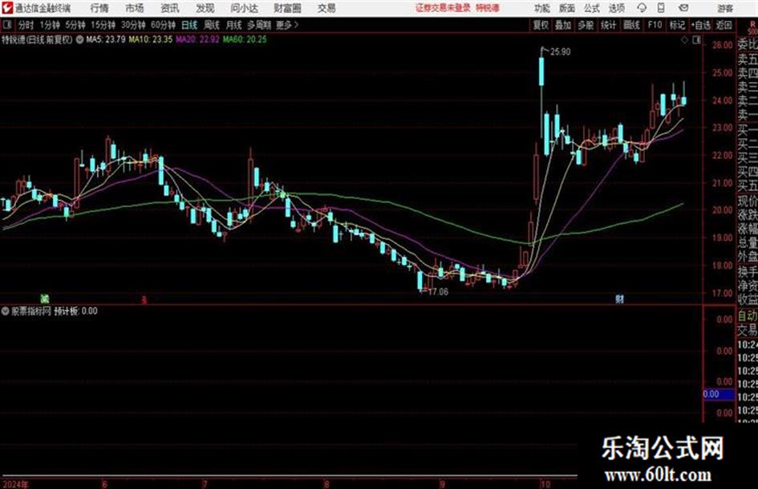Click the 画线 drawing tool button
This screenshot has width=758, height=489.
(631, 25)
